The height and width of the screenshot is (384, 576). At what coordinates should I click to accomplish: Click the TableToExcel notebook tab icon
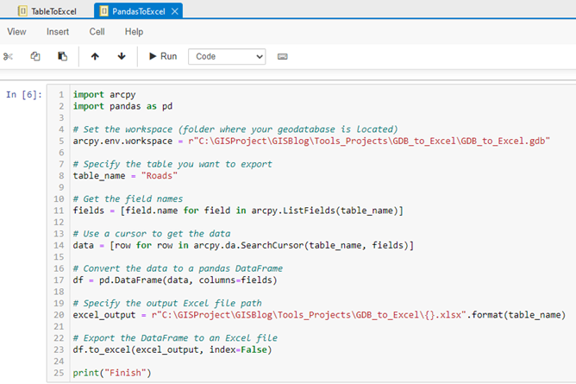coord(22,11)
